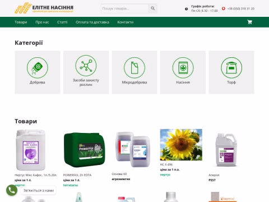Click the Зв'яжіться з нами bubble
Viewport: 269px width, 202px height.
tap(39, 190)
